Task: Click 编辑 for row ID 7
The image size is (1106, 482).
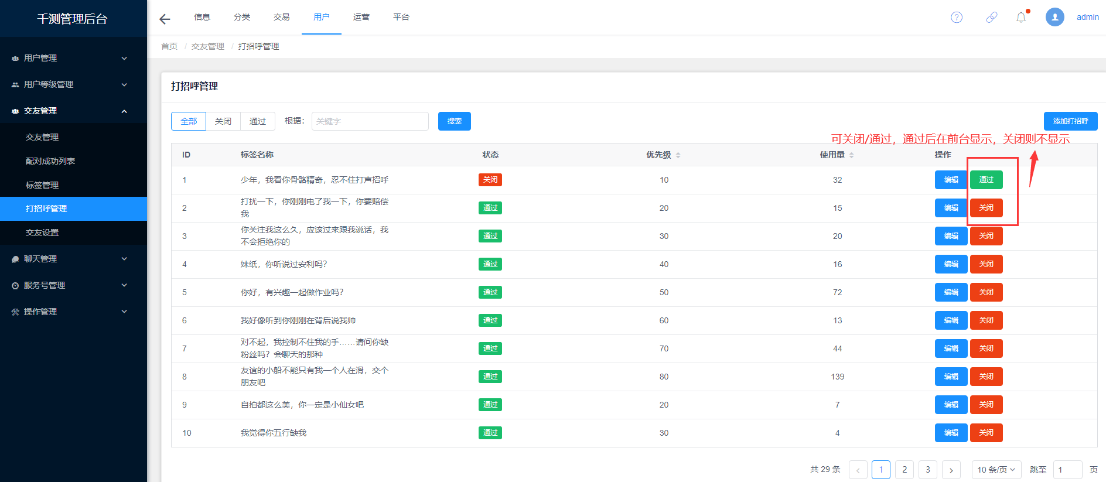Action: (951, 348)
